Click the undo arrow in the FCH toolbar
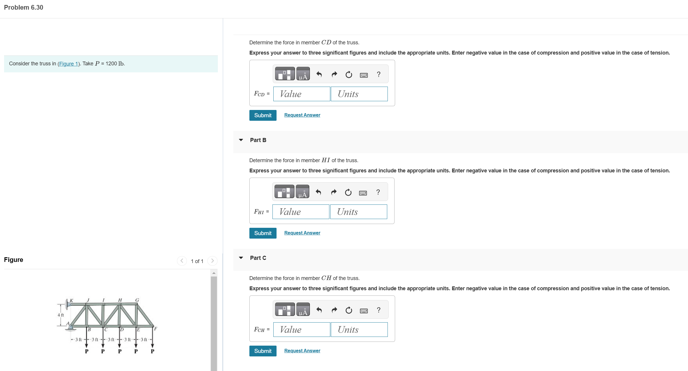This screenshot has width=688, height=371. tap(319, 310)
